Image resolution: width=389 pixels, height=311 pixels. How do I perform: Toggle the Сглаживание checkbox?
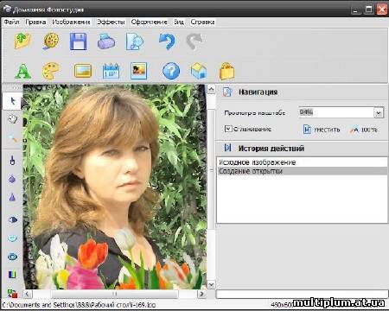coord(228,129)
